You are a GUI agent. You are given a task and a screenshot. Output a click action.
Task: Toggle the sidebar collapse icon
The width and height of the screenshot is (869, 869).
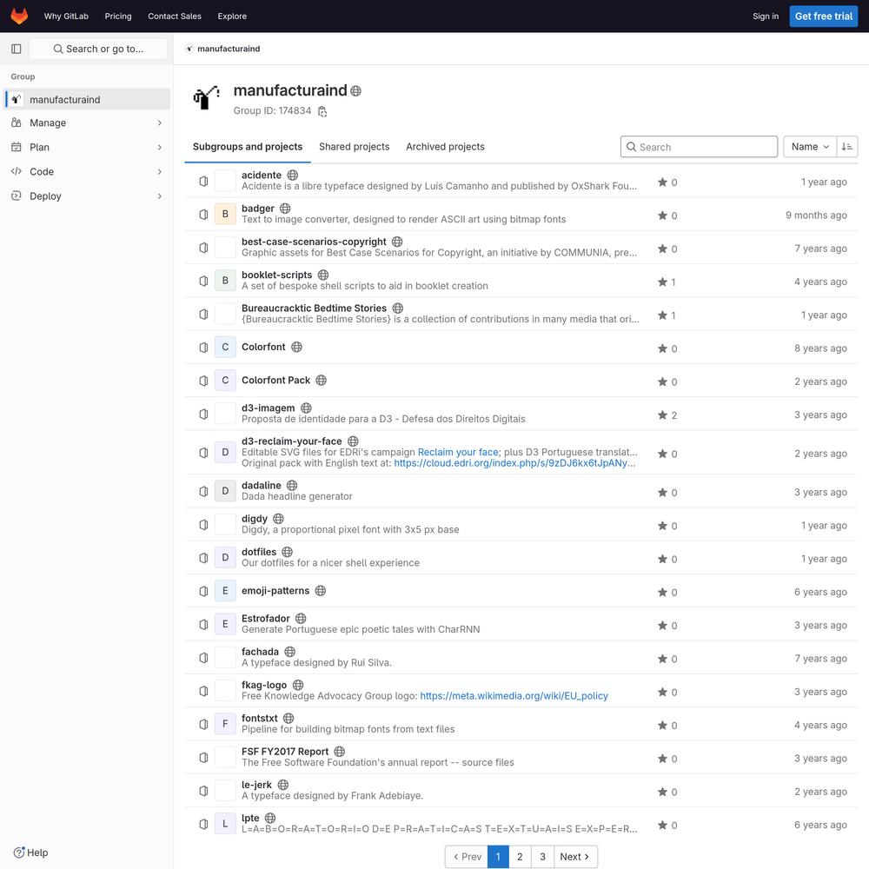(x=16, y=49)
